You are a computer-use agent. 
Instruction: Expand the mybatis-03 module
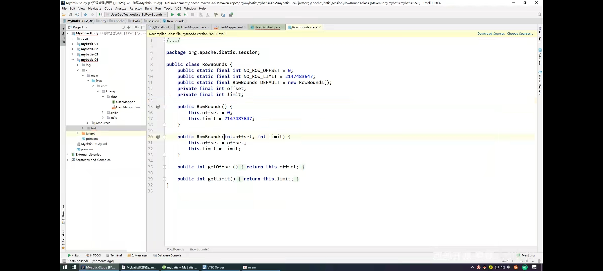73,54
